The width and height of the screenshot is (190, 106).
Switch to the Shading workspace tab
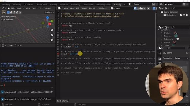point(53,4)
